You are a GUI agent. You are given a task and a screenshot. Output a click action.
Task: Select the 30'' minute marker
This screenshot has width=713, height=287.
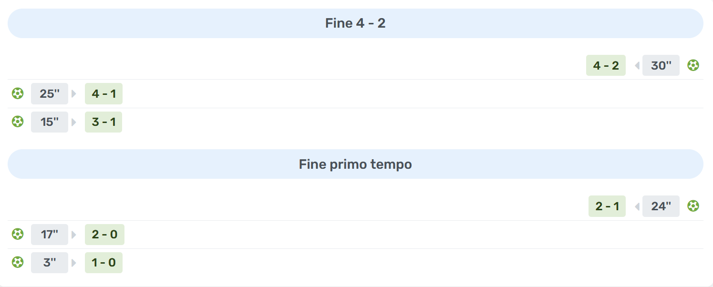661,65
